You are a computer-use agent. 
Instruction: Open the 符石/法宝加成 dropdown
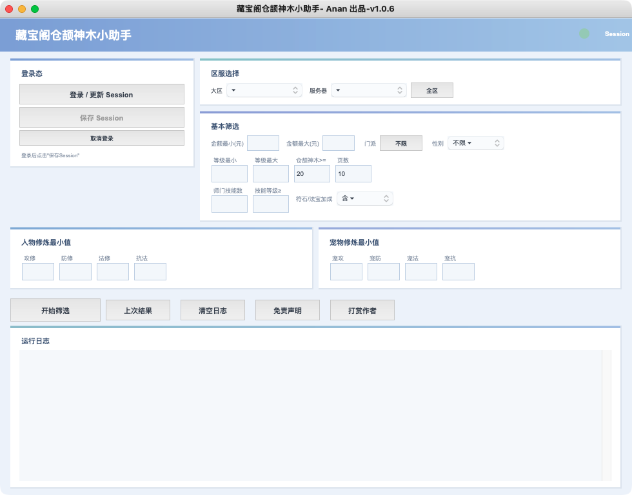tap(365, 199)
